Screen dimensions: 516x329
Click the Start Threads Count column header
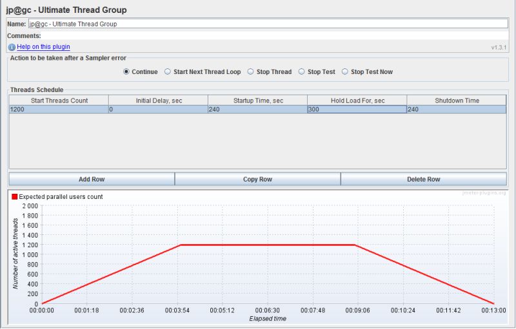(59, 100)
